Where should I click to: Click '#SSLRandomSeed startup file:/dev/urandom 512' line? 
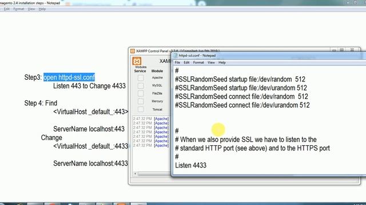pos(241,88)
